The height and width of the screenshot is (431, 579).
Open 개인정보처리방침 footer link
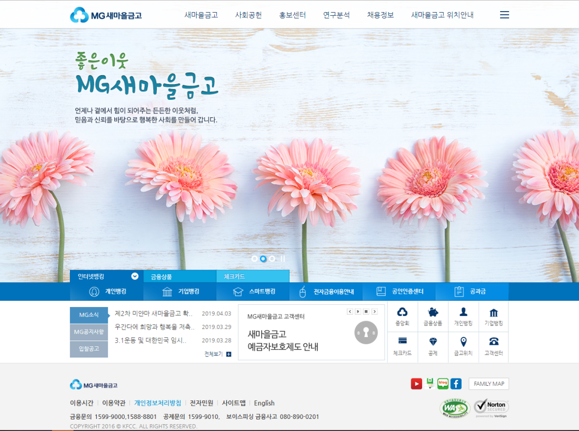(x=158, y=403)
